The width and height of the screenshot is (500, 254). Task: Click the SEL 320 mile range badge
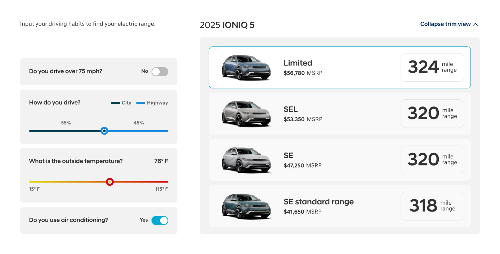(432, 113)
